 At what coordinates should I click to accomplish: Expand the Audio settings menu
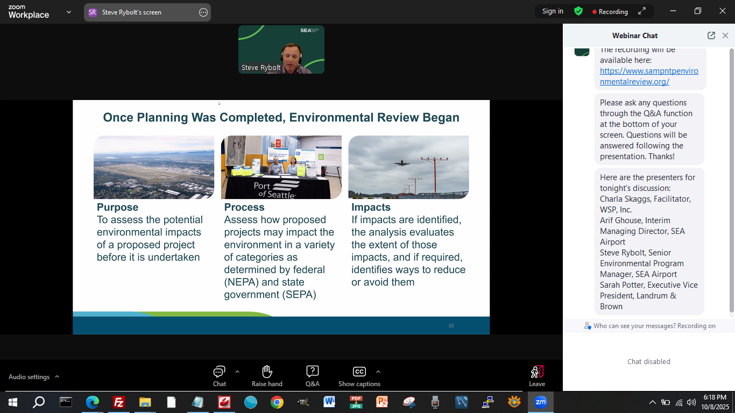57,377
